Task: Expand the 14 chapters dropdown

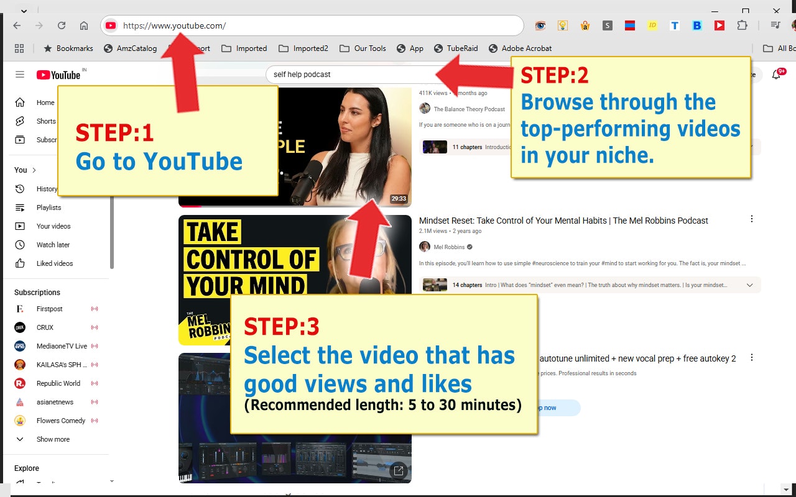Action: click(x=749, y=285)
